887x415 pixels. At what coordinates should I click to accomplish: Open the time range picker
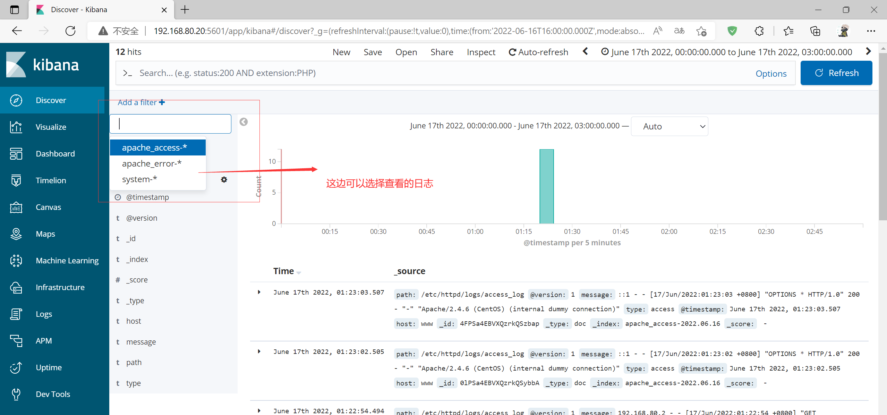pos(726,52)
